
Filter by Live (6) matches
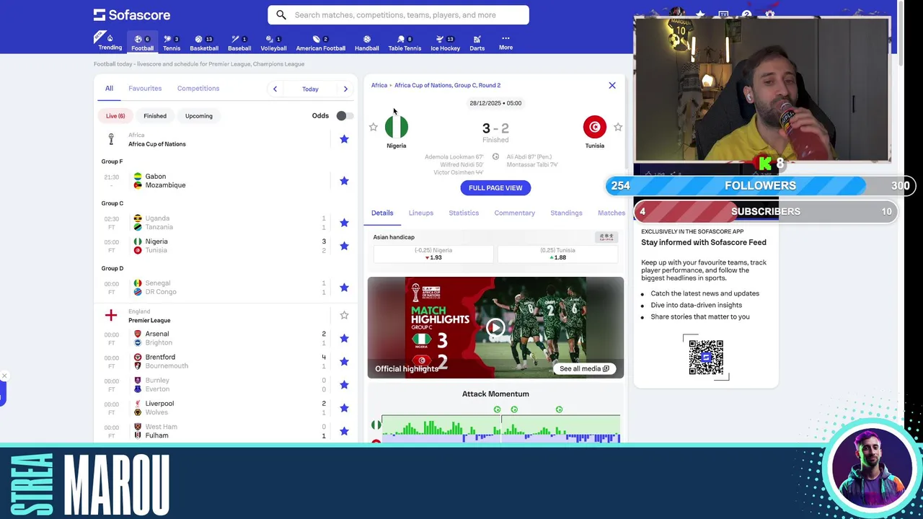pyautogui.click(x=115, y=116)
